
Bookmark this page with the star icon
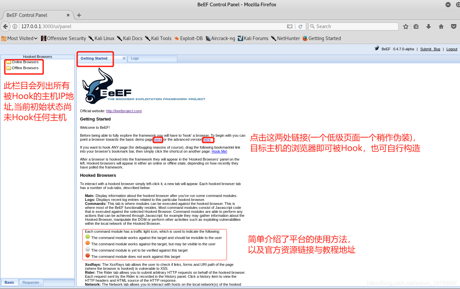tap(406, 26)
